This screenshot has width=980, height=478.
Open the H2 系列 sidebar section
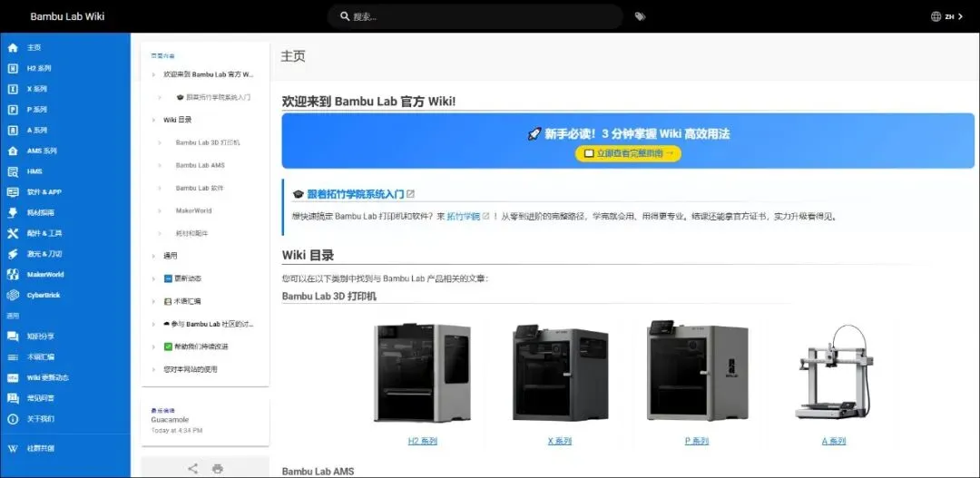point(65,68)
